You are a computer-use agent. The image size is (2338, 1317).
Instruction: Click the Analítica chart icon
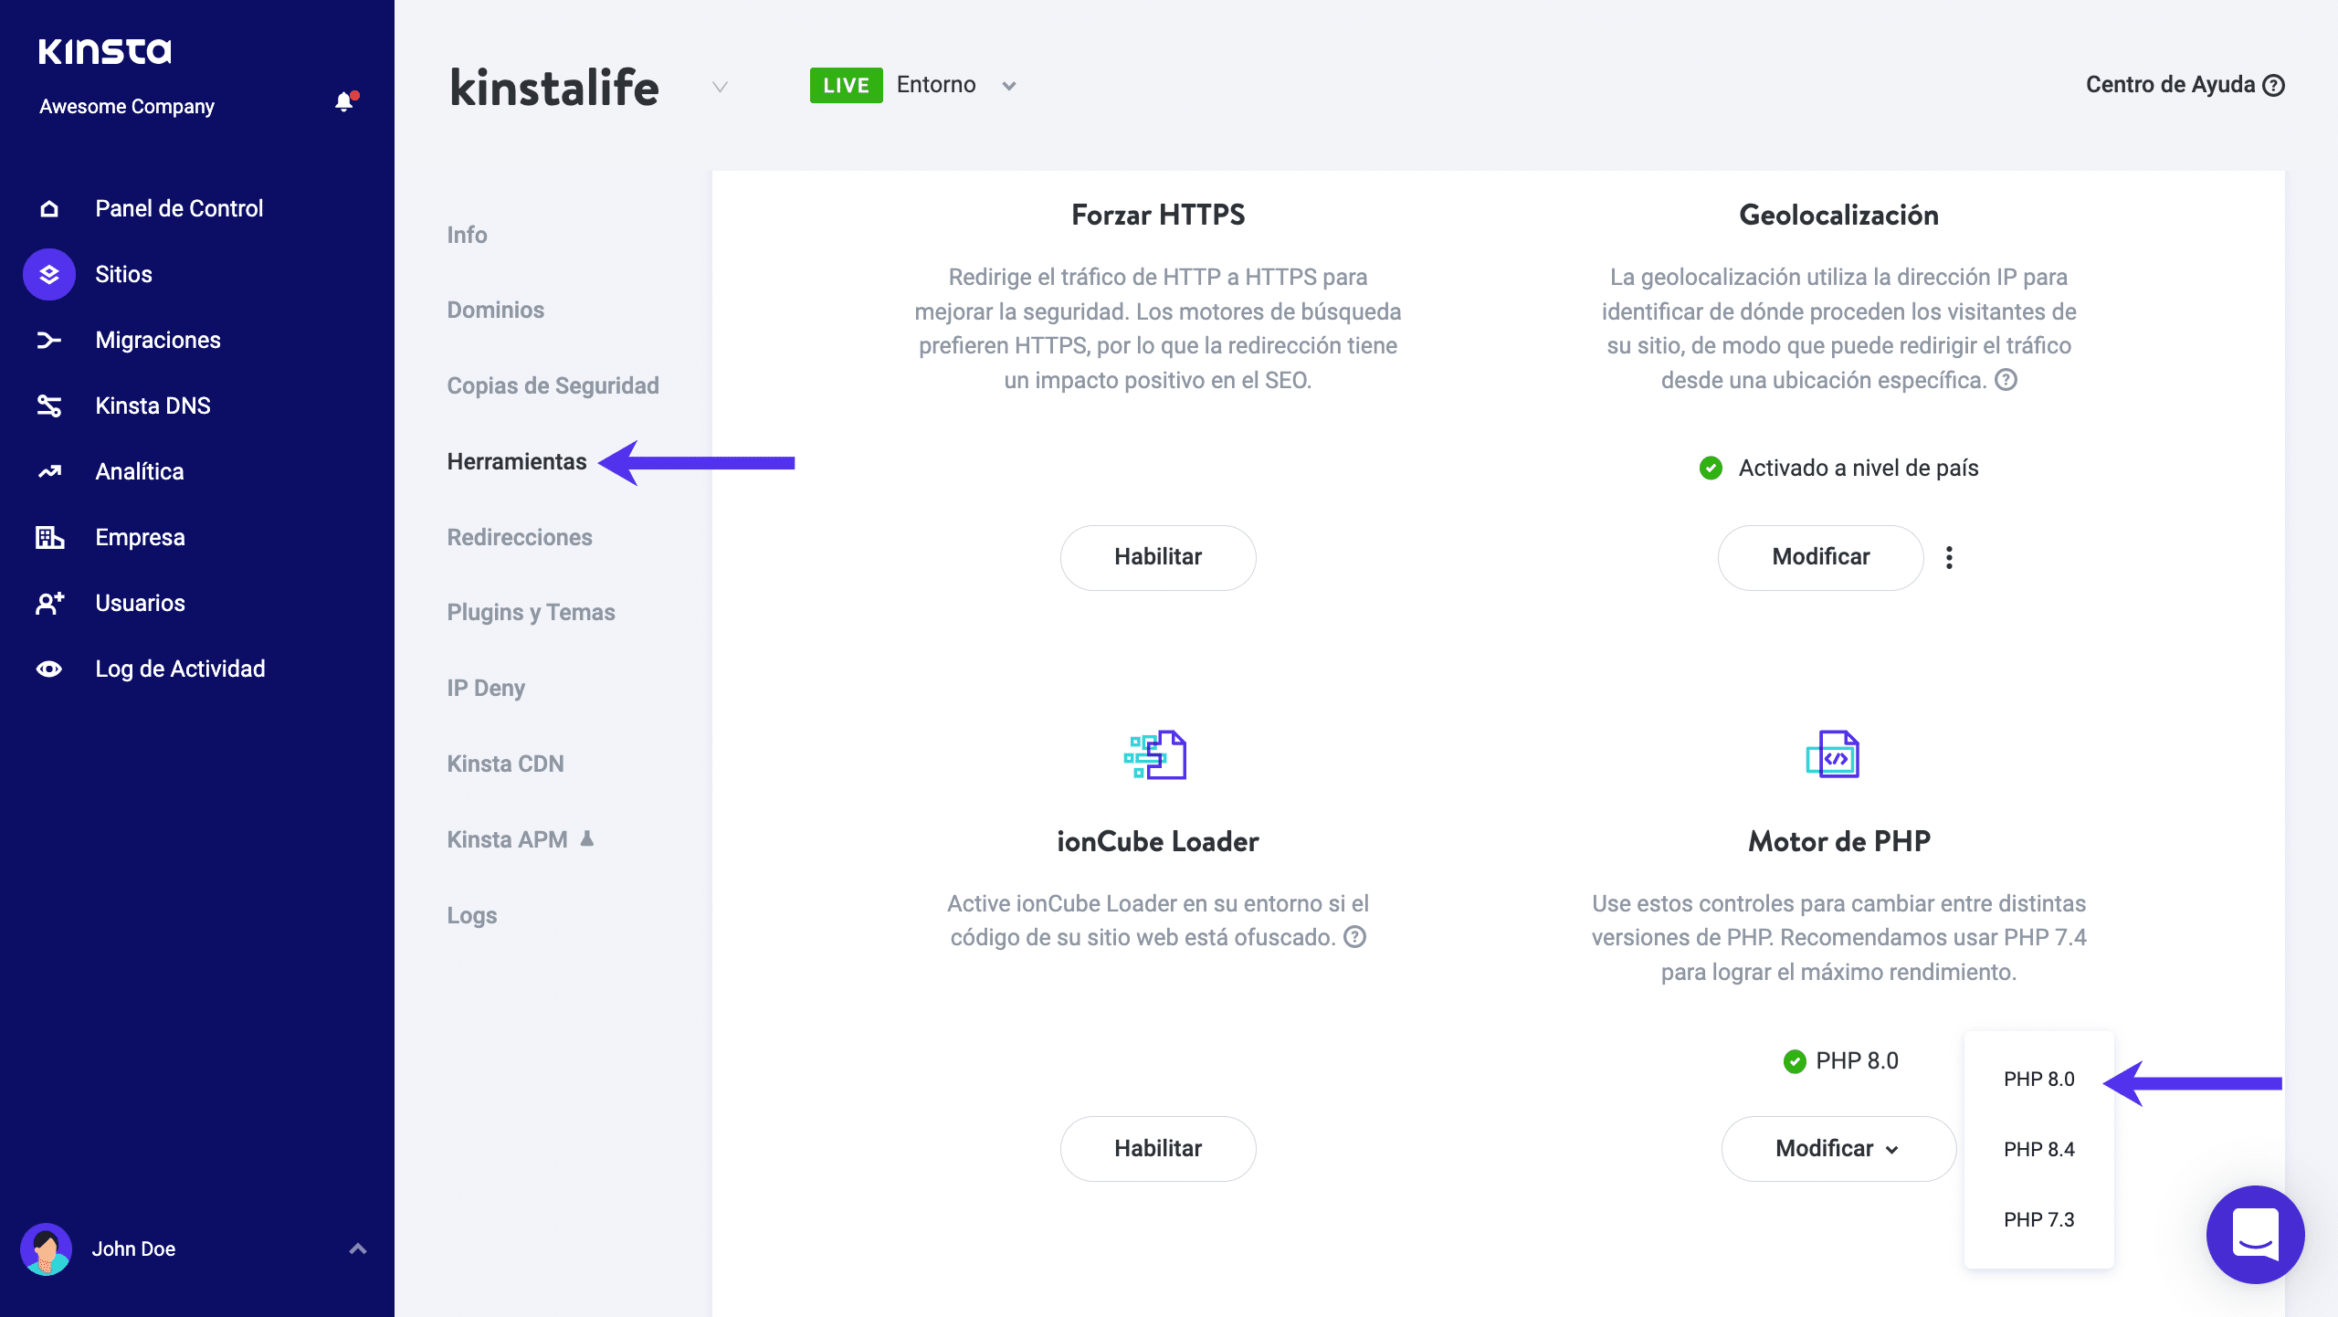[x=49, y=471]
